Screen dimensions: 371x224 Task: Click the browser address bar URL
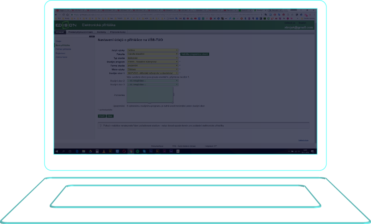166,14
